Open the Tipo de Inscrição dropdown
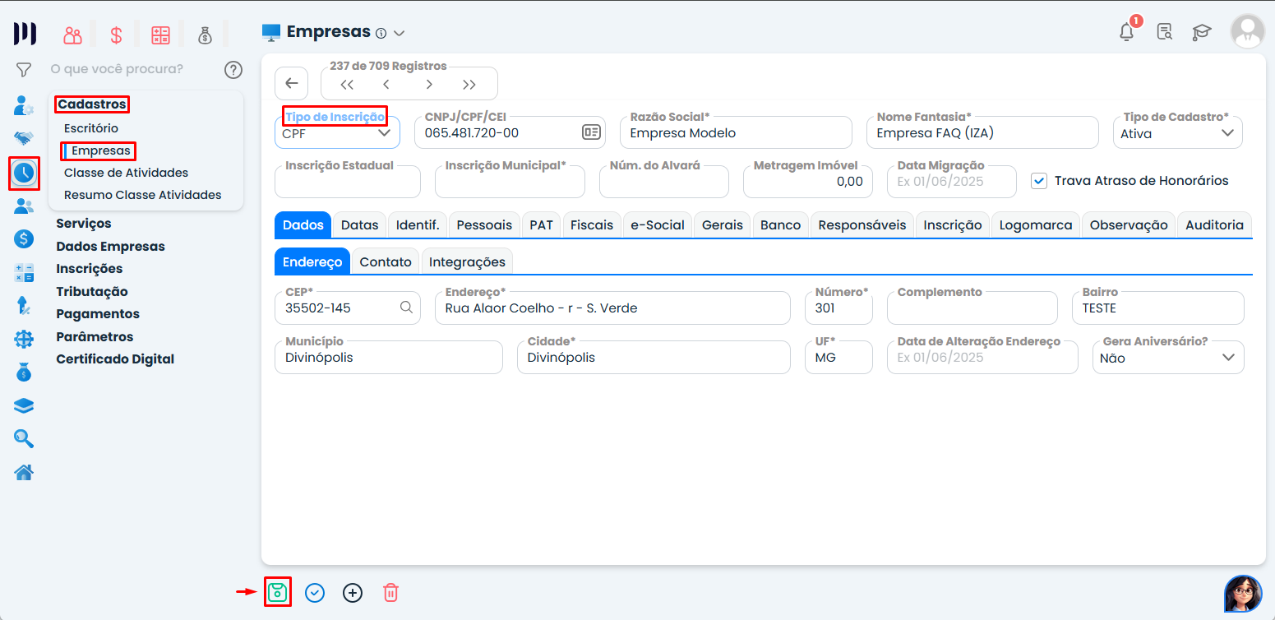The image size is (1275, 620). (x=337, y=133)
